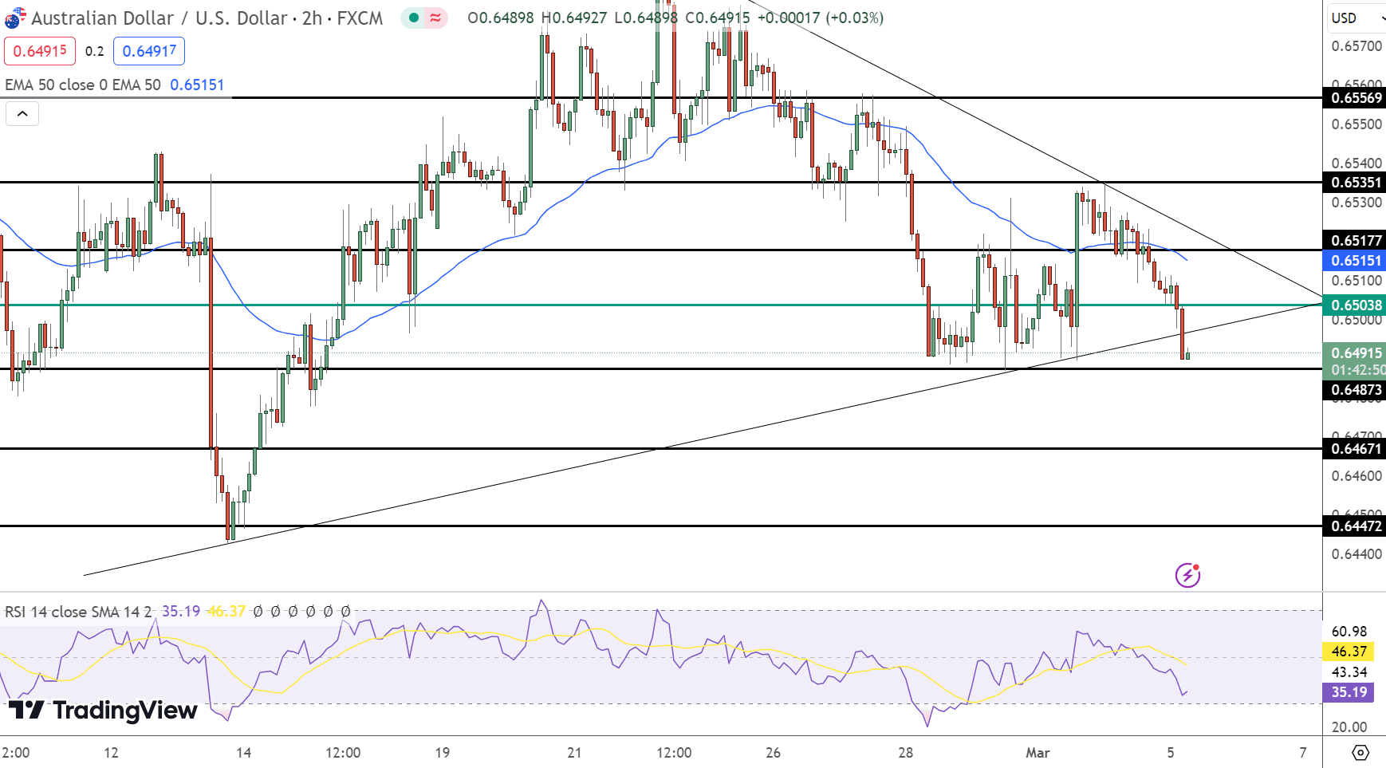The height and width of the screenshot is (768, 1386).
Task: Click the EMA value 0.65151 in legend
Action: point(197,85)
